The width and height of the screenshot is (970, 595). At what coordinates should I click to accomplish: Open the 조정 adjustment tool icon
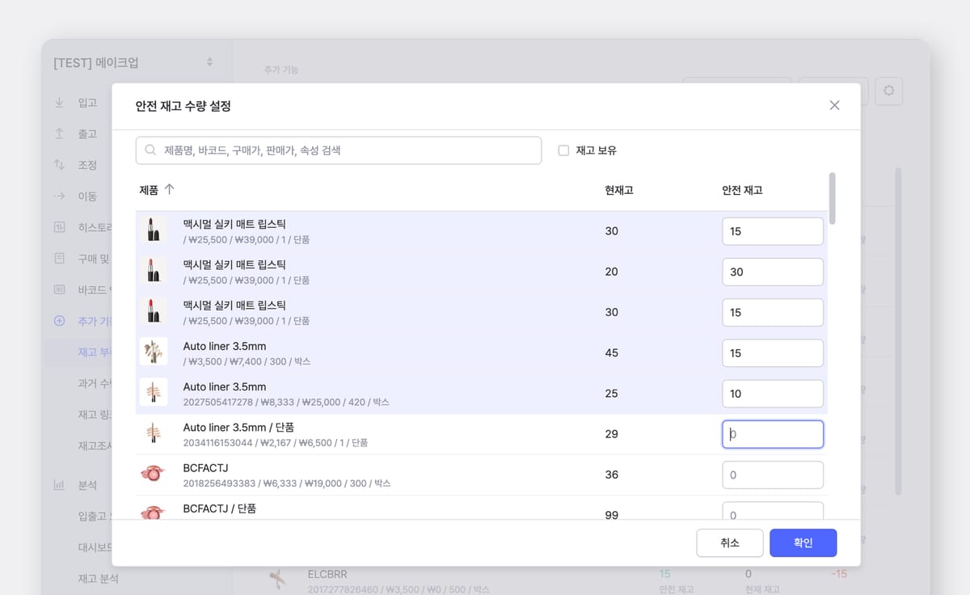[x=59, y=164]
